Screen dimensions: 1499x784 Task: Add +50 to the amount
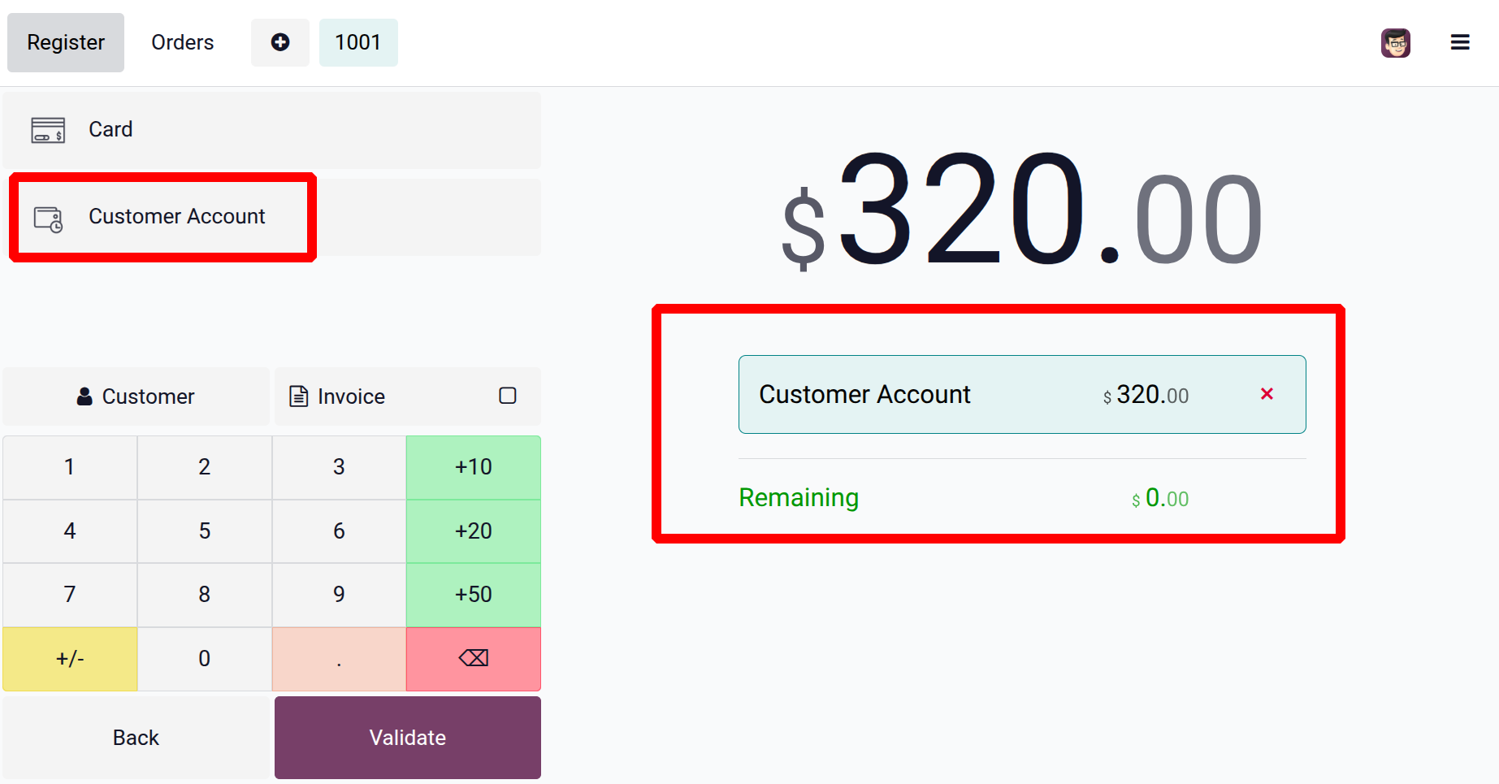coord(473,595)
